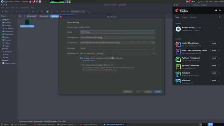This screenshot has height=126, width=224.
Task: Click up directory arrow in file manager
Action: coord(33,12)
